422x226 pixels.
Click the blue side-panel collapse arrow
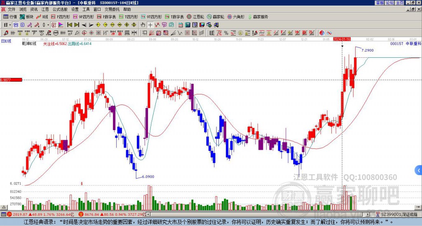point(418,170)
